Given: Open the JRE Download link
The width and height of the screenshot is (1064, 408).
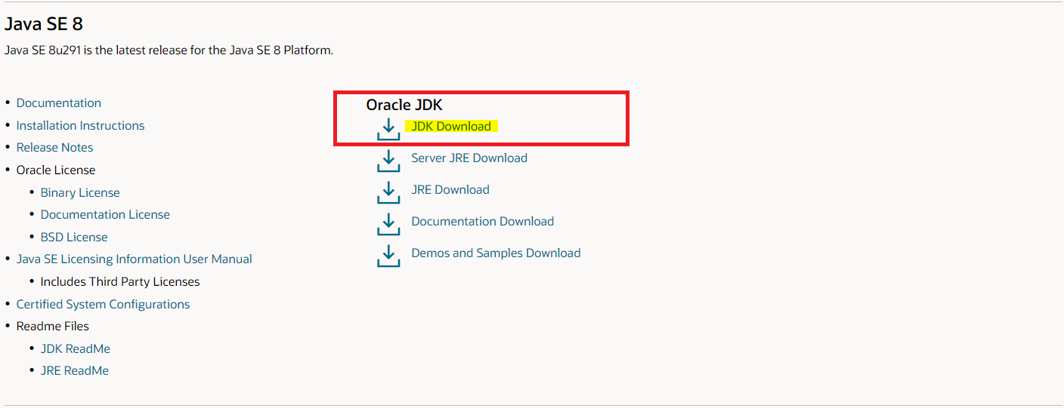Looking at the screenshot, I should point(450,189).
